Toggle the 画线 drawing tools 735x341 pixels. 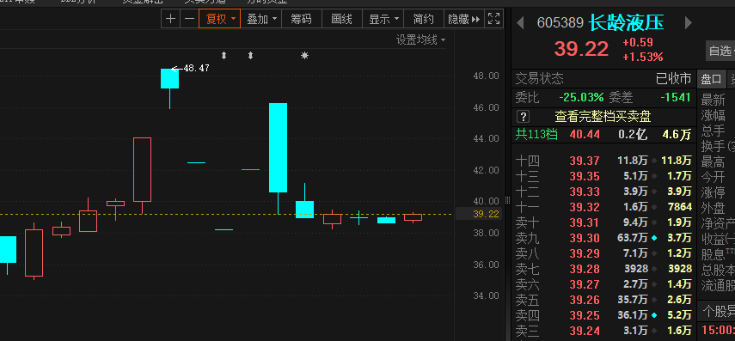[341, 19]
